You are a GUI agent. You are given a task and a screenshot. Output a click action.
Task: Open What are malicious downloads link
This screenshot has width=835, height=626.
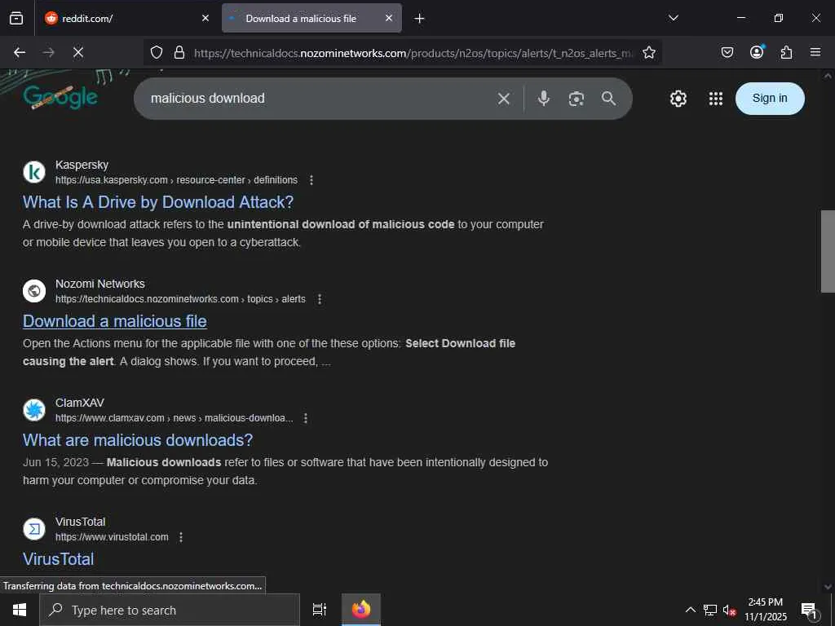tap(137, 440)
